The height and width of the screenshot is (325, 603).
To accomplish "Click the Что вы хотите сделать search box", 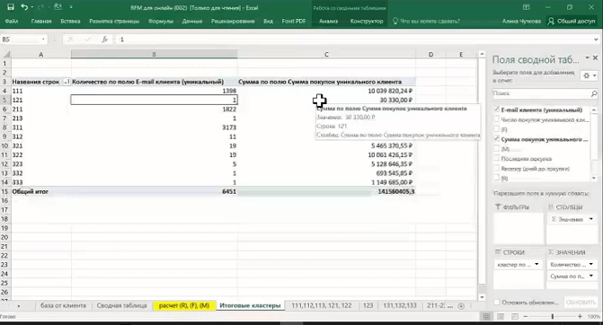I will [x=430, y=22].
